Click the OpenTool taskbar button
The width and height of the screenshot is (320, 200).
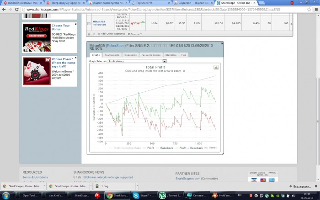[27, 195]
